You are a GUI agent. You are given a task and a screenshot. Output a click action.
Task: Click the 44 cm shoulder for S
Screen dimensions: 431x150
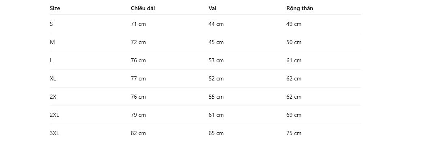pos(216,24)
